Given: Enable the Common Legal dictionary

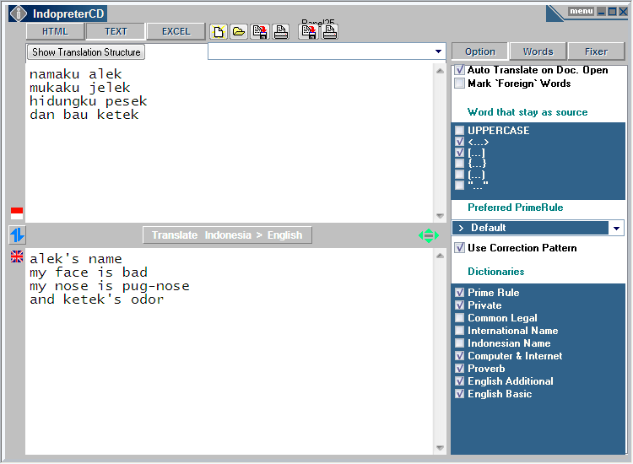Looking at the screenshot, I should (459, 318).
